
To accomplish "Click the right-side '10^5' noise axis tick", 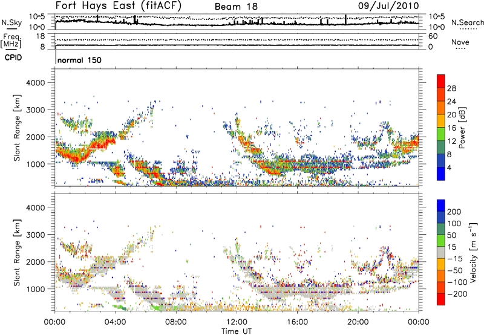I will 436,16.
